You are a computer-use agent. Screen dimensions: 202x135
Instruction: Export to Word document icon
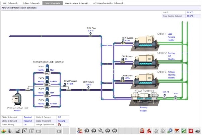click(x=24, y=131)
